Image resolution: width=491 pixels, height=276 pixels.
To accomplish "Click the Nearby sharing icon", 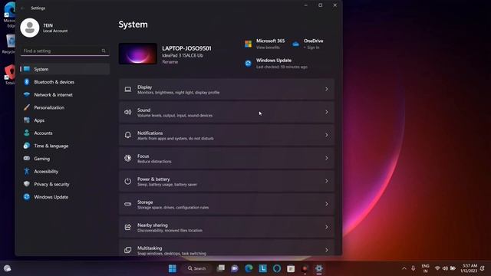I will coord(128,227).
